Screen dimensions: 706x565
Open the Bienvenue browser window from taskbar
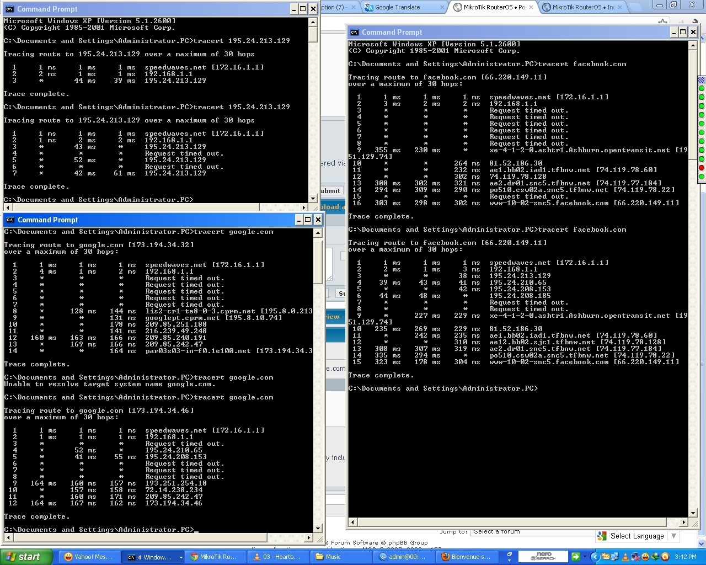coord(466,556)
